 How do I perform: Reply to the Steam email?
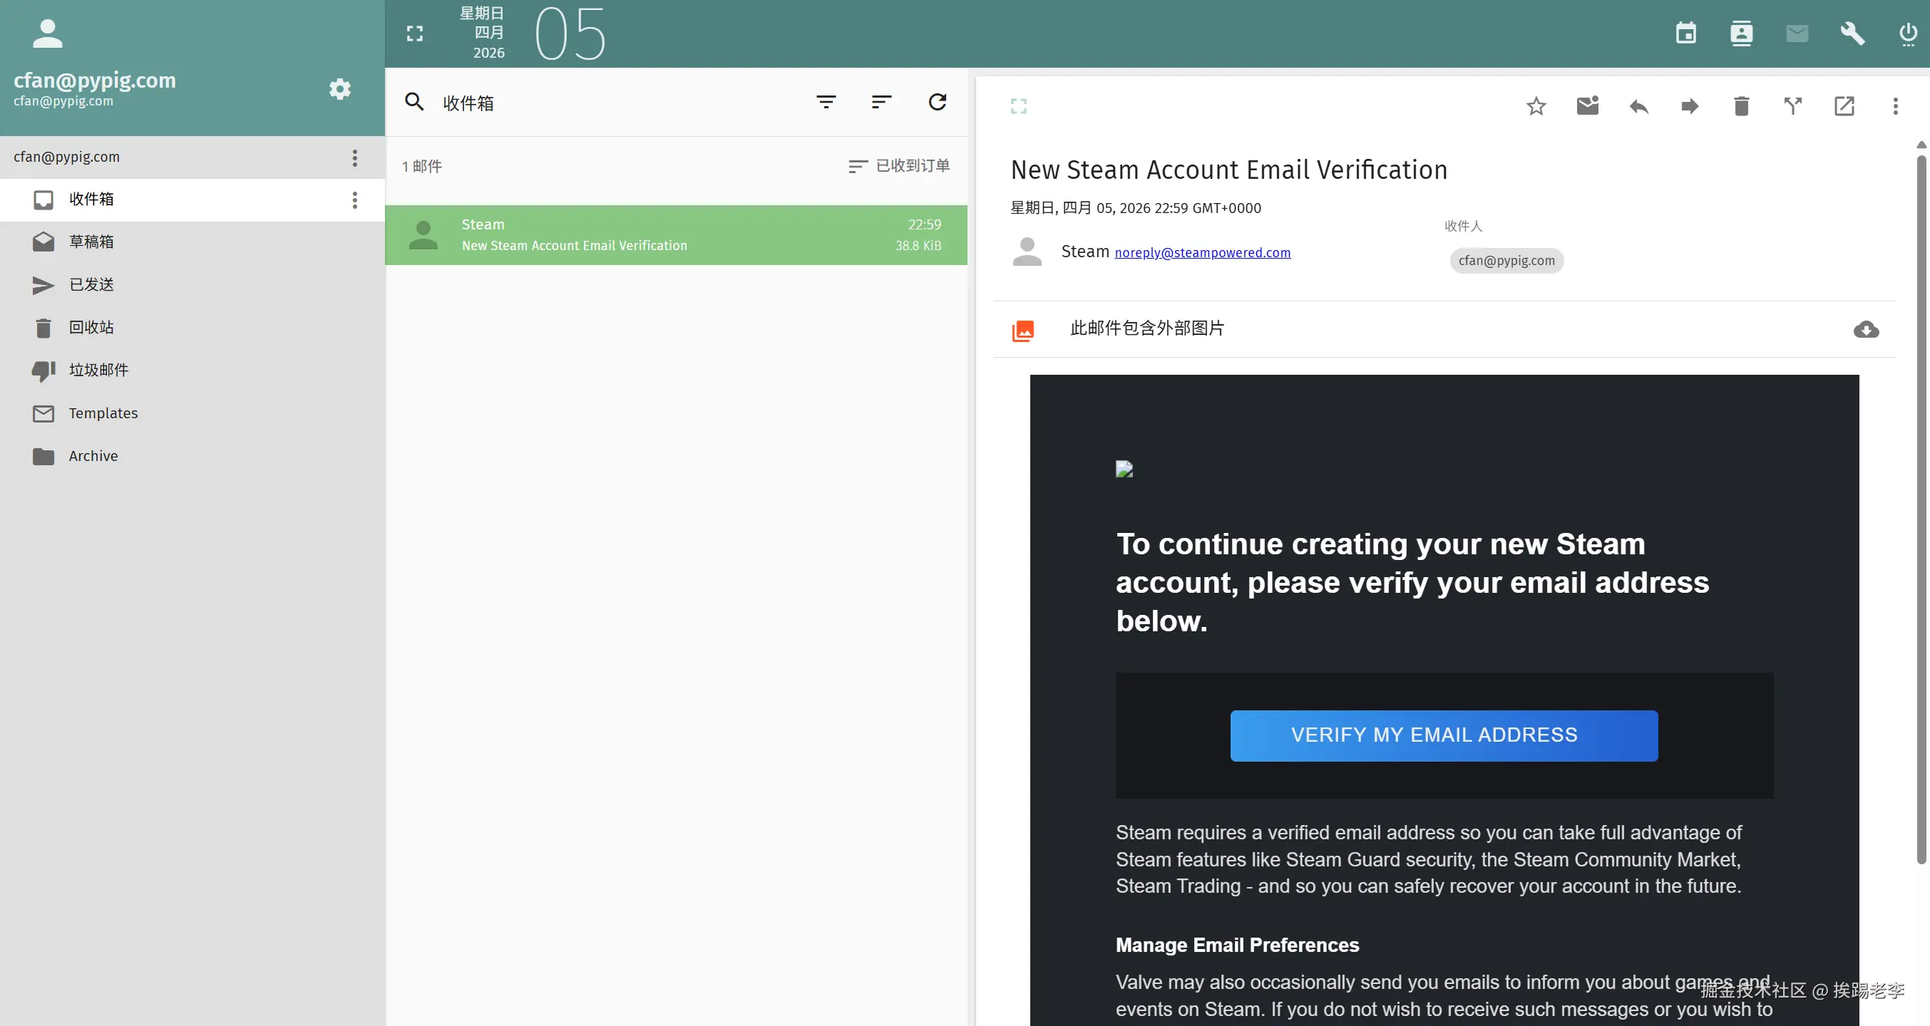(1638, 106)
